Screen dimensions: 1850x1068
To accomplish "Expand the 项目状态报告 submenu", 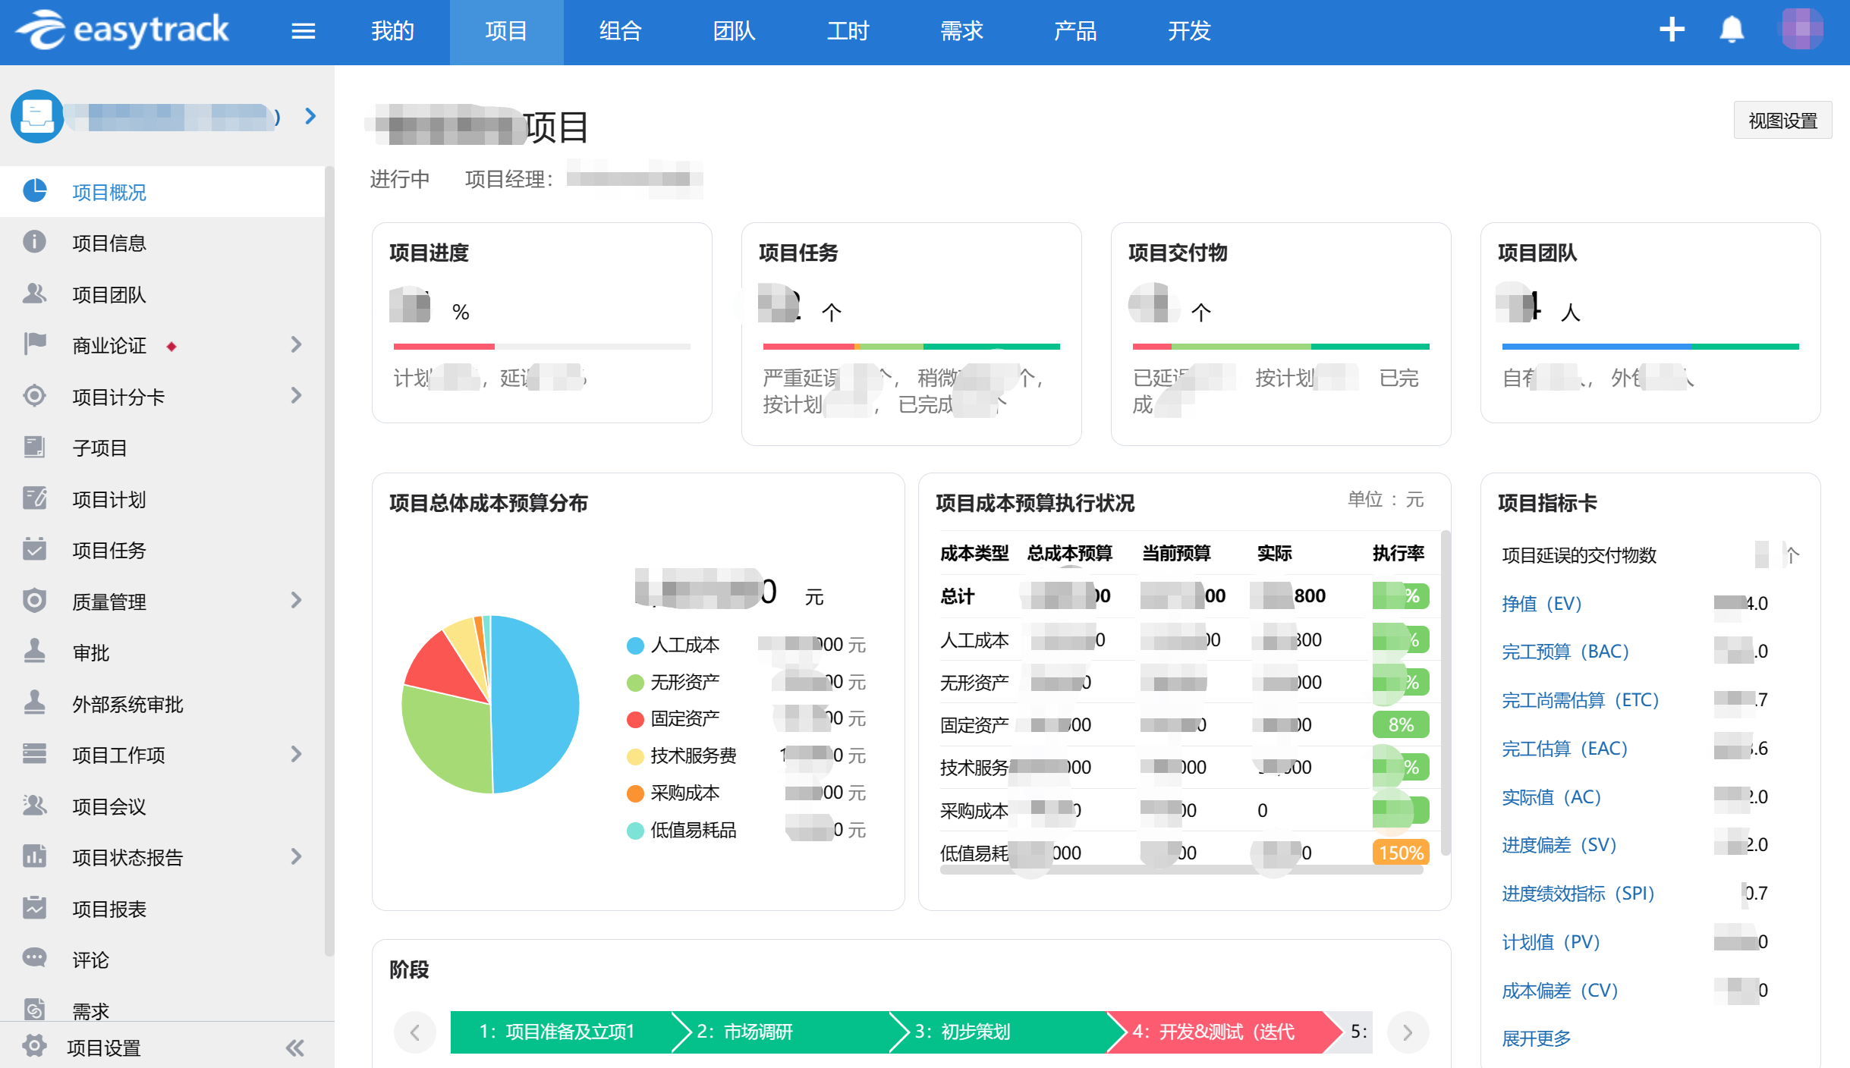I will tap(296, 856).
